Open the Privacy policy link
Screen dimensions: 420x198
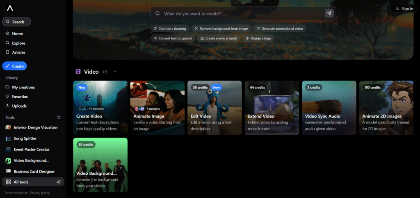[40, 193]
